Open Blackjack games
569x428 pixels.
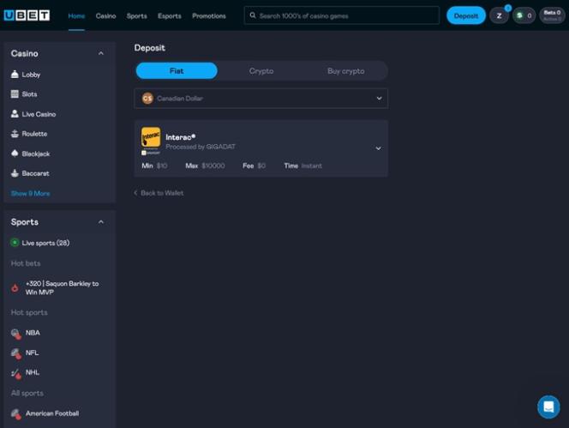coord(35,154)
